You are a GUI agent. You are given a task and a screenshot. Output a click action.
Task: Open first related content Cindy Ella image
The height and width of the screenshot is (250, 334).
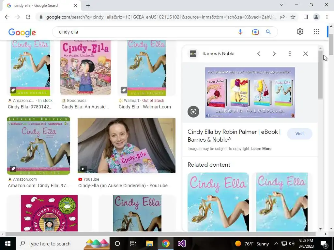[218, 202]
